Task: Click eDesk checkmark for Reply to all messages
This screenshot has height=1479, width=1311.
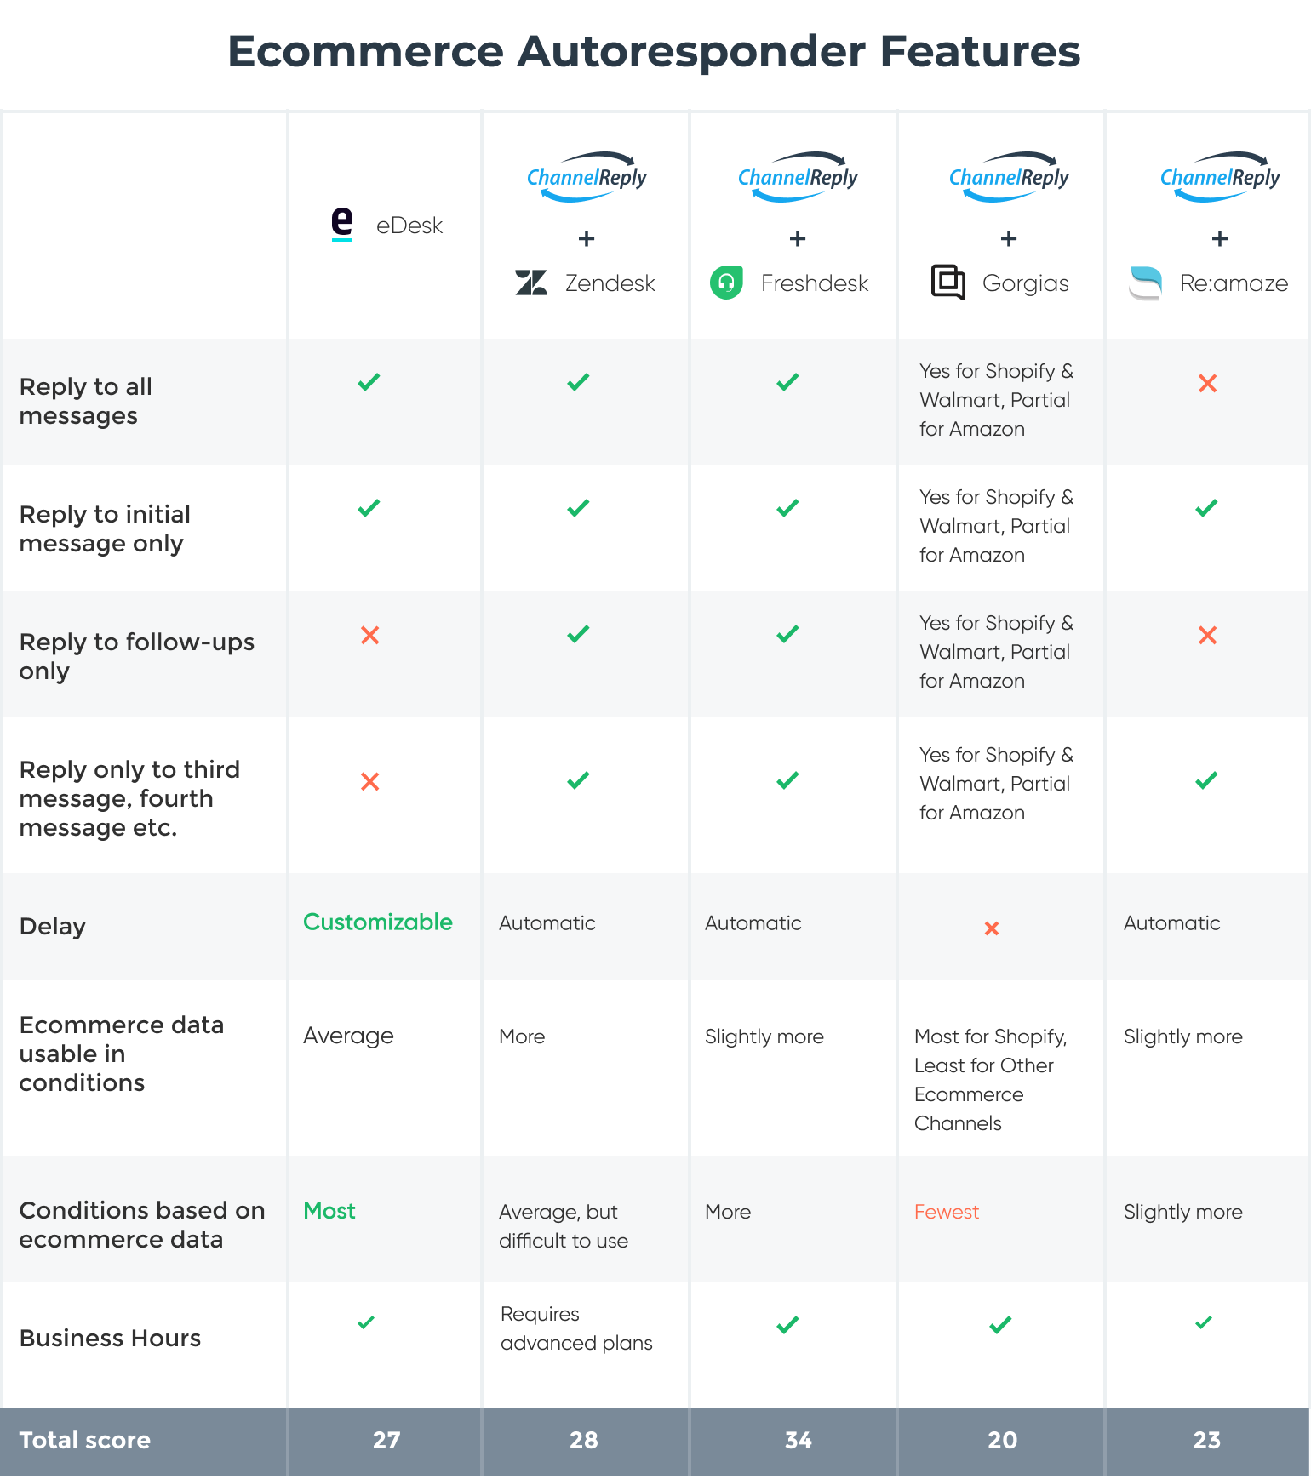Action: tap(369, 382)
